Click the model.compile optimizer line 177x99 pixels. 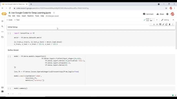tap(28, 76)
